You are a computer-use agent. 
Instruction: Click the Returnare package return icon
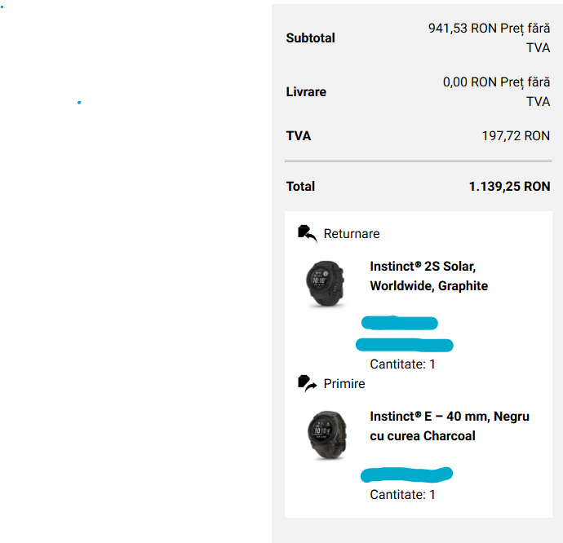tap(308, 234)
